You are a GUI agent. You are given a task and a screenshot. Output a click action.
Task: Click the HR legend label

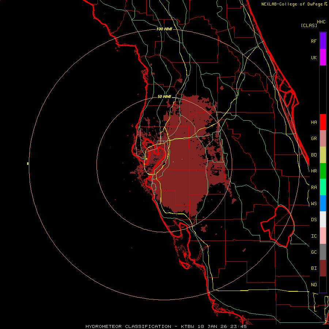pos(314,171)
